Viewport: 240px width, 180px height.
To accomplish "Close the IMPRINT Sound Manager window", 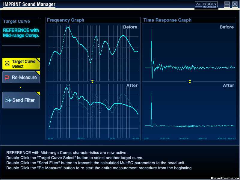I will tap(235, 4).
